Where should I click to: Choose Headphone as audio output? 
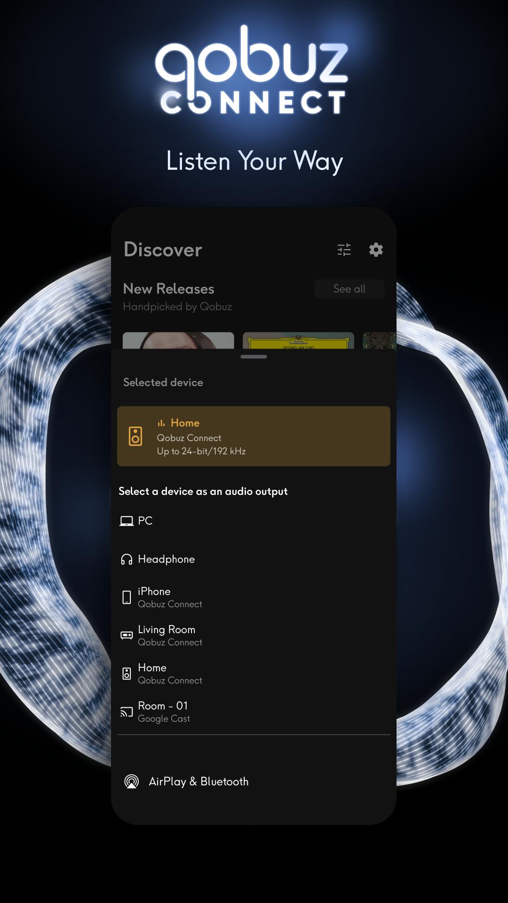[166, 559]
